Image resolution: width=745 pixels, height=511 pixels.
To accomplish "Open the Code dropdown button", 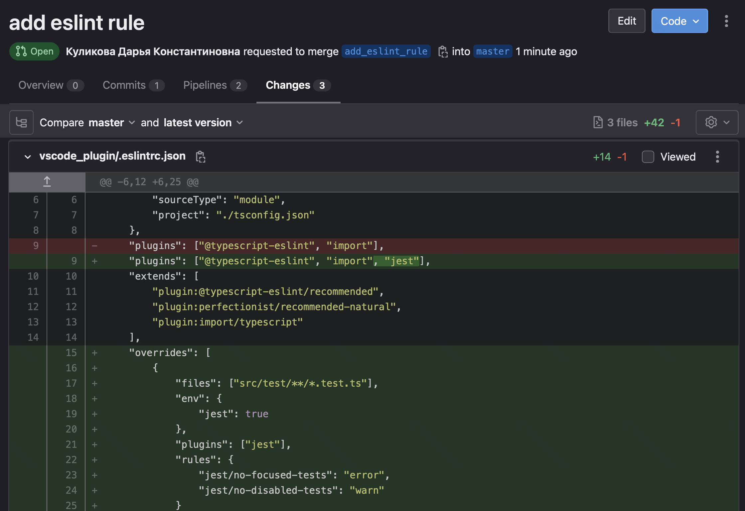I will (679, 21).
